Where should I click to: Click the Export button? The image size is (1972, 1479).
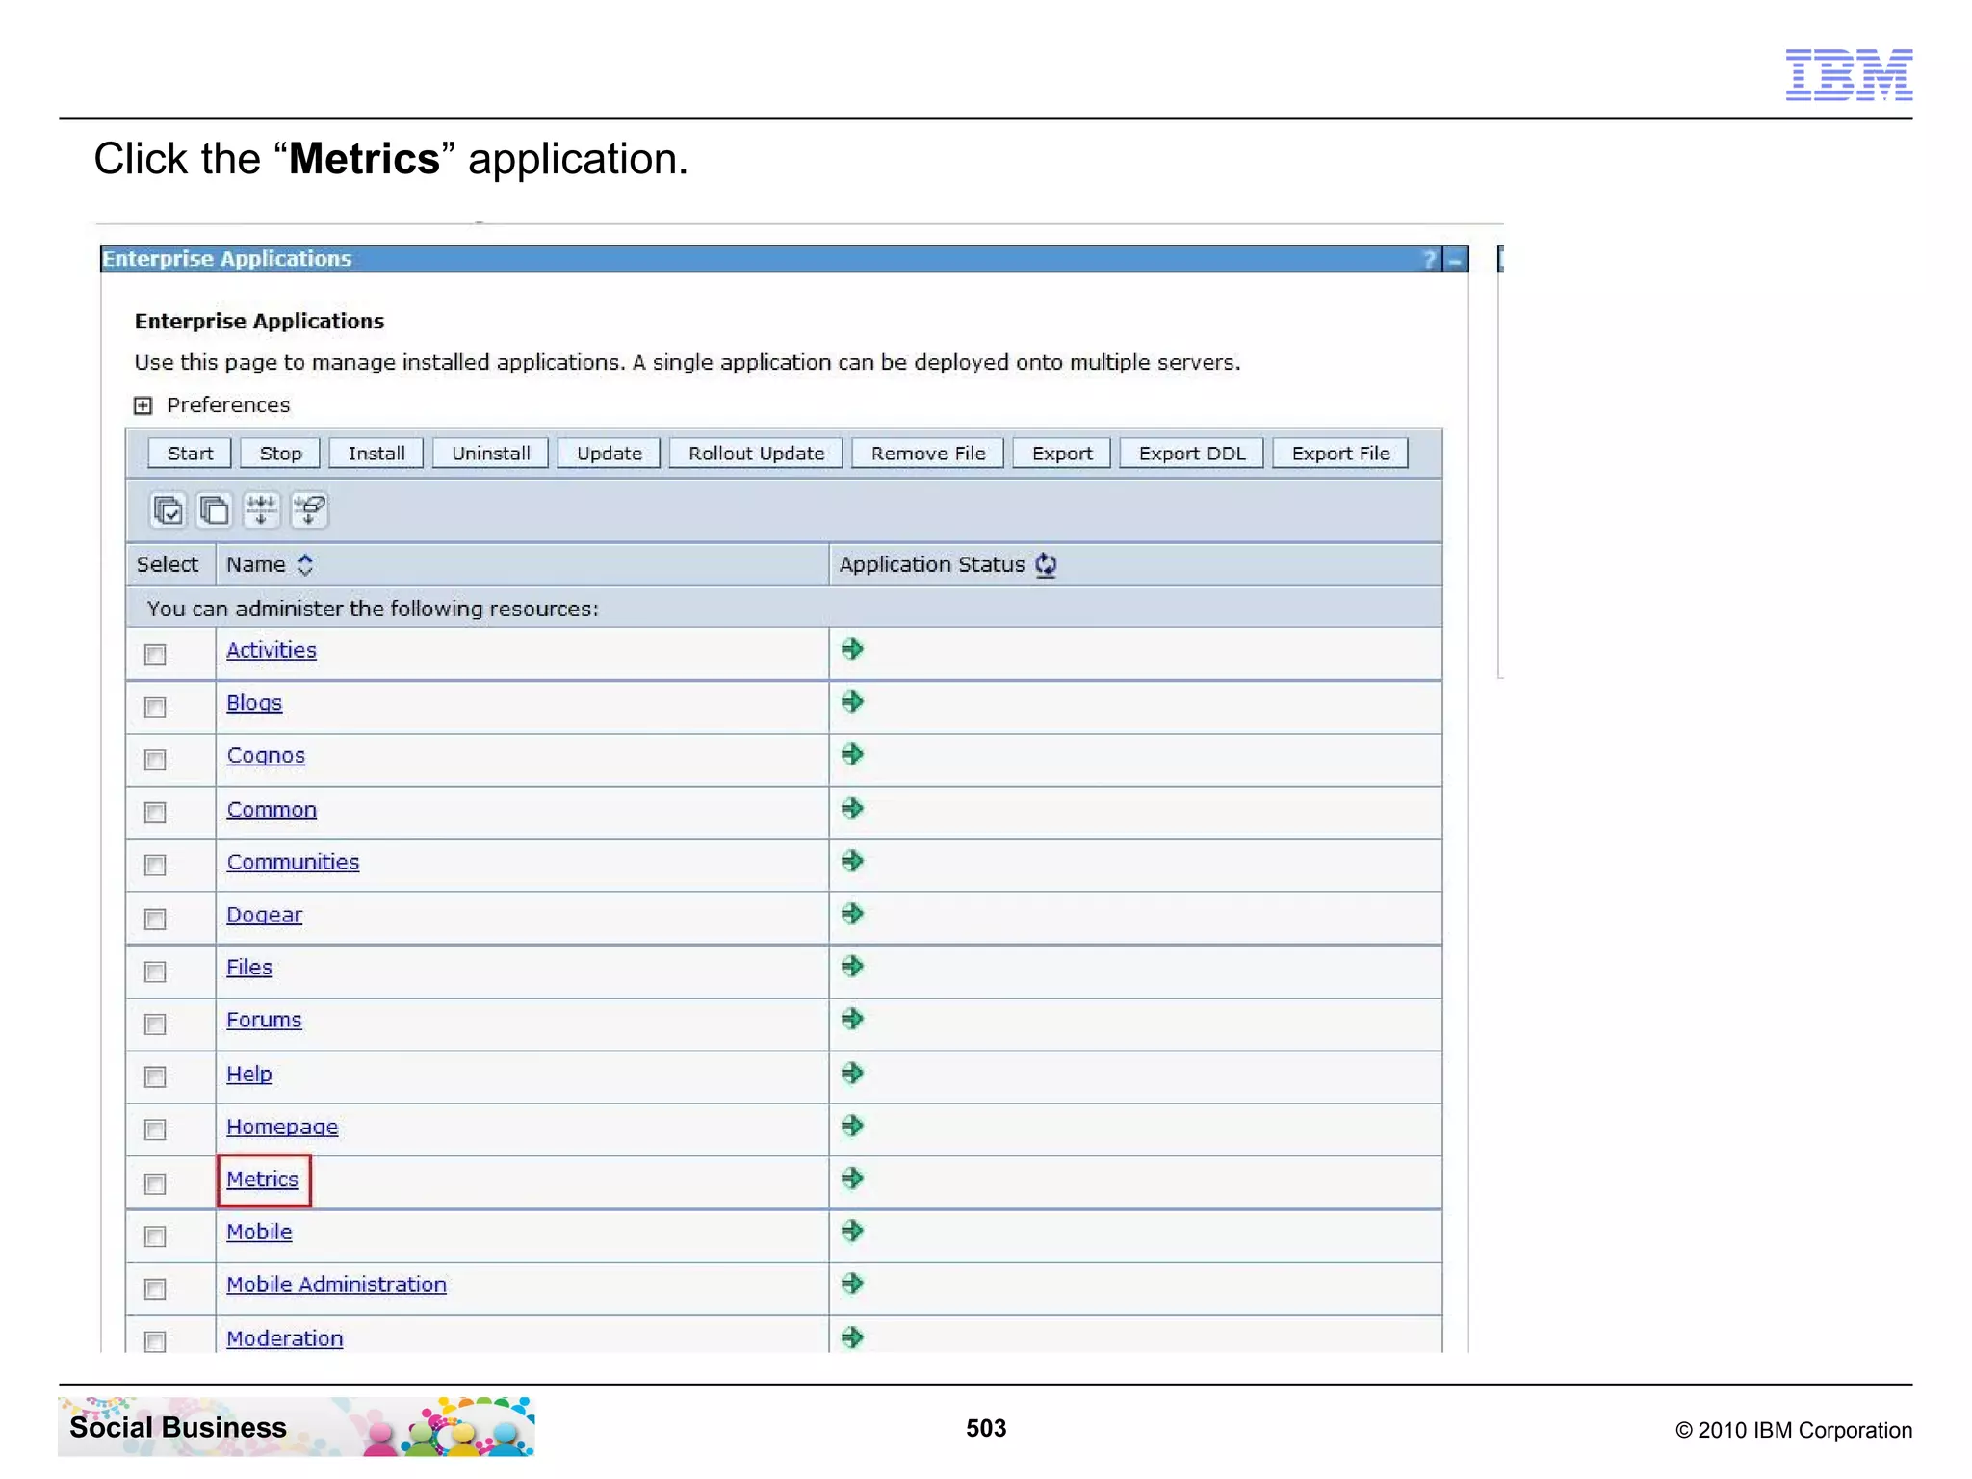pyautogui.click(x=1062, y=454)
